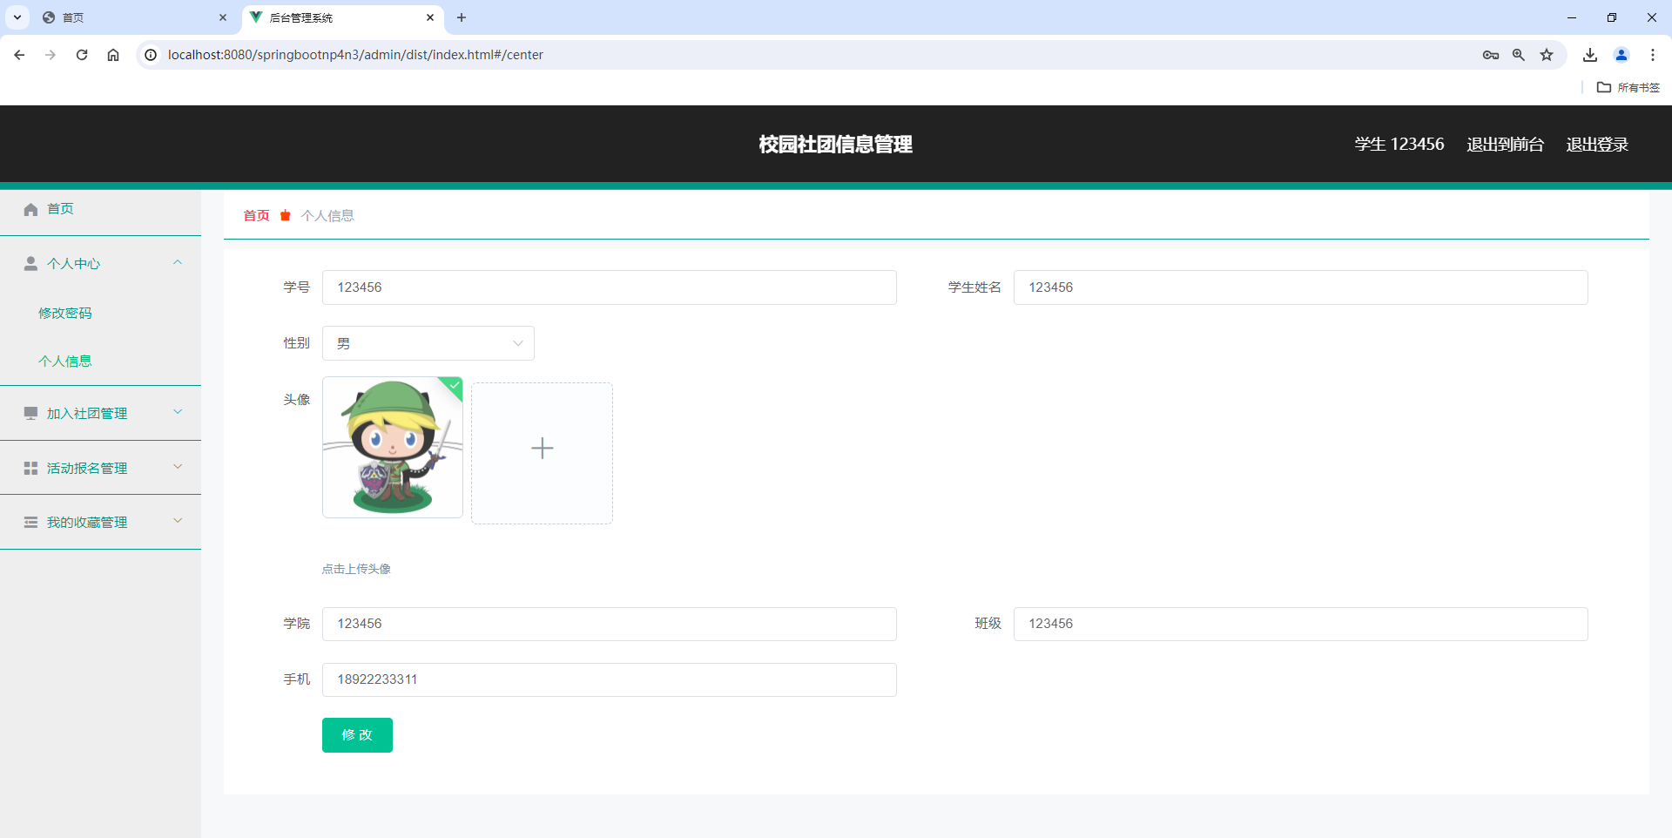
Task: Click the 加入社团管理 sidebar icon
Action: [x=30, y=413]
